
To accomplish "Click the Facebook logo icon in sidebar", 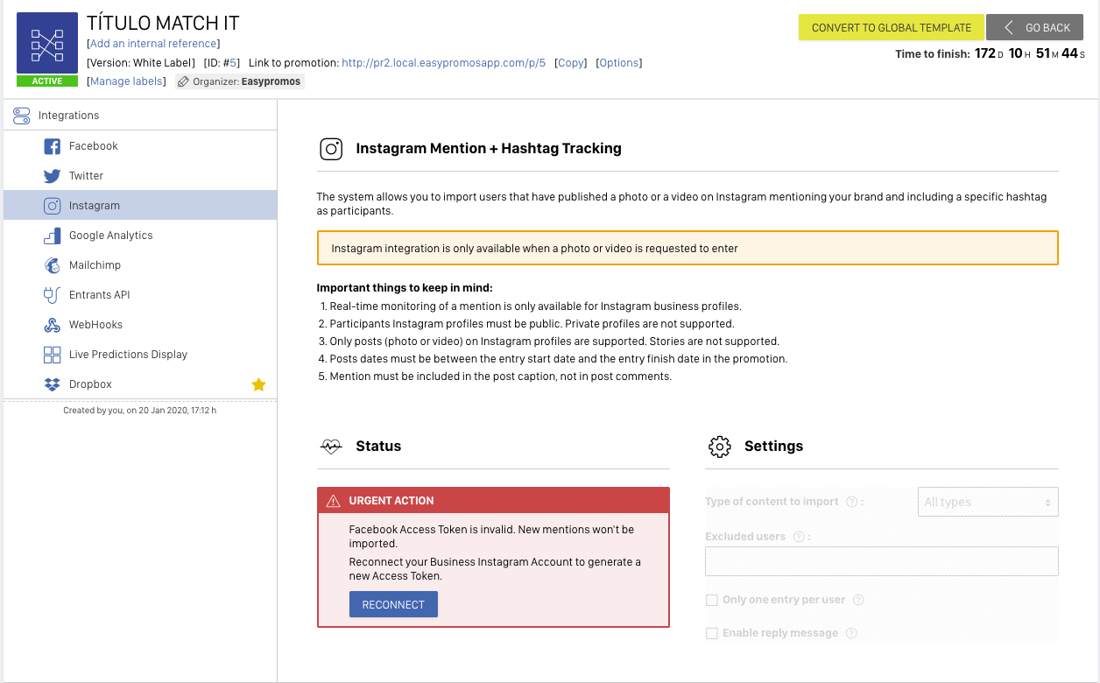I will coord(53,146).
